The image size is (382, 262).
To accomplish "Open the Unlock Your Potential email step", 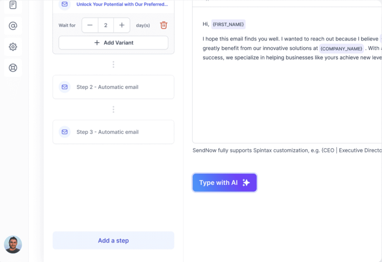I will (118, 4).
